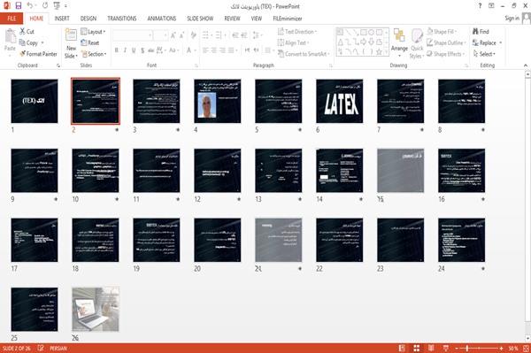Click spell check icon in status bar
This screenshot has width=531, height=353.
click(41, 348)
